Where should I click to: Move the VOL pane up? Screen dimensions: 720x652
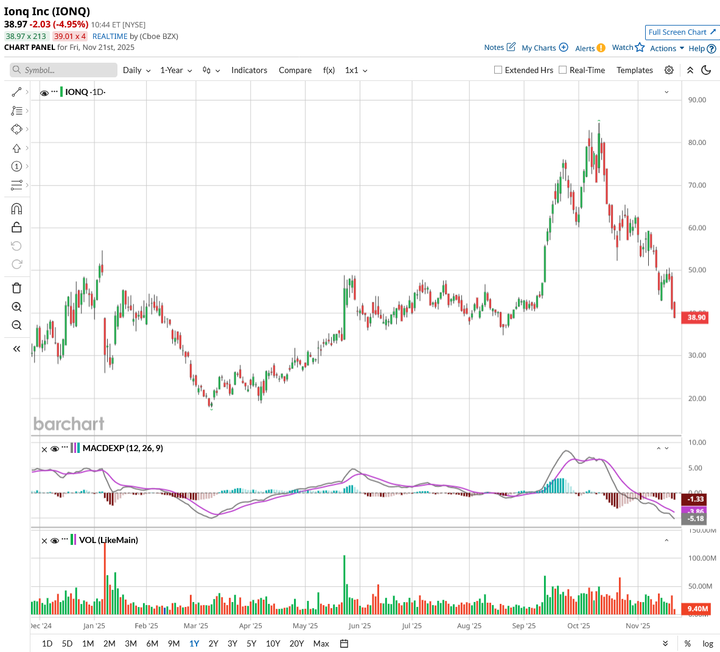(x=666, y=541)
